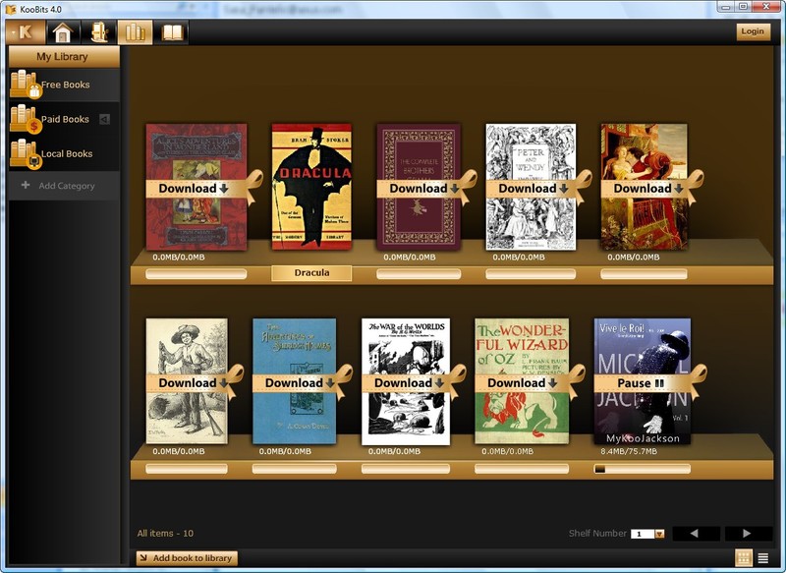
Task: Select the bookshelf library icon in toolbar
Action: (x=136, y=32)
